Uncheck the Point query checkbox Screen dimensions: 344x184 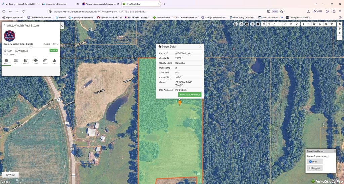click(x=310, y=162)
